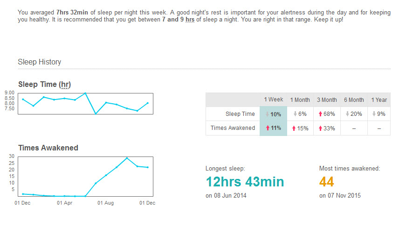Click the Times Awakened row label
This screenshot has width=413, height=235.
tap(233, 128)
